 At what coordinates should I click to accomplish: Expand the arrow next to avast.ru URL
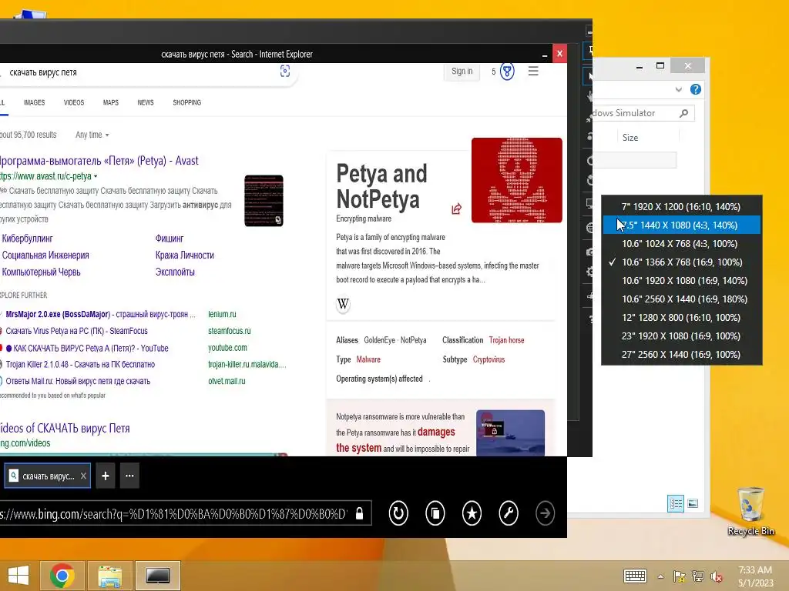coord(96,176)
